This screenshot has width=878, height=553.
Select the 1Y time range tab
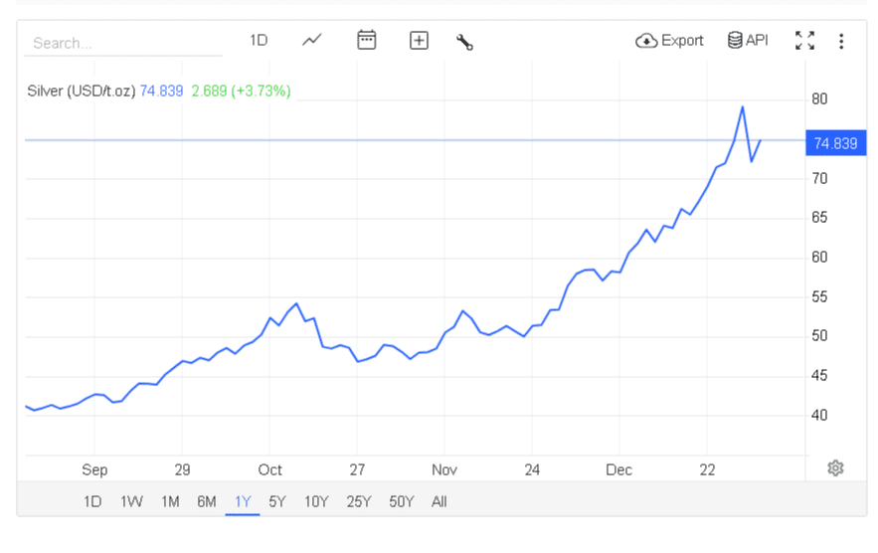pyautogui.click(x=243, y=501)
